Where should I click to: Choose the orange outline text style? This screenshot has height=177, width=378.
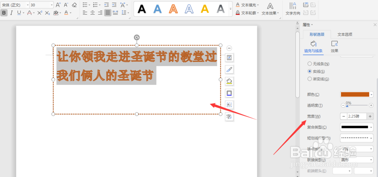(173, 9)
